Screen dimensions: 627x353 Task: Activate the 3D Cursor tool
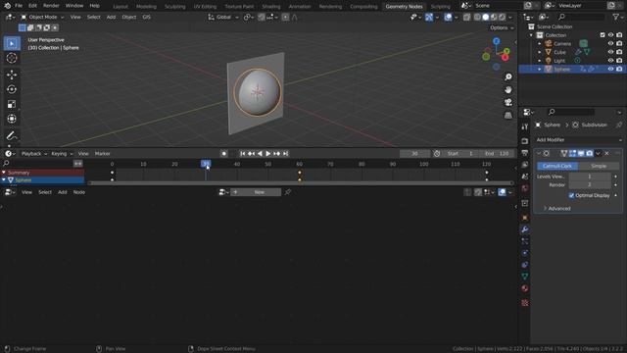pos(12,58)
